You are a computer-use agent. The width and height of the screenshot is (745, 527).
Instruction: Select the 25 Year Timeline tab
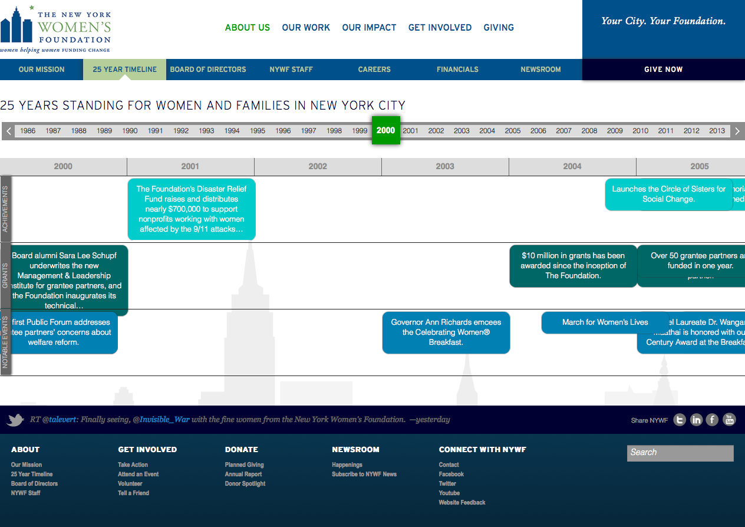[x=124, y=70]
